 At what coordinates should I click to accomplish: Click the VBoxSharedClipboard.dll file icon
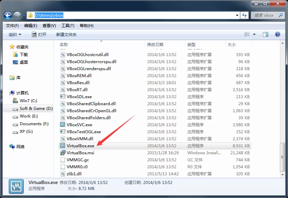coord(63,104)
